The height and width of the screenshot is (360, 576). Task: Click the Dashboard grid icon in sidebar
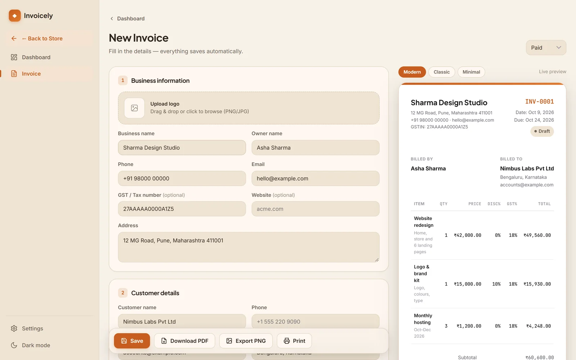pos(14,57)
